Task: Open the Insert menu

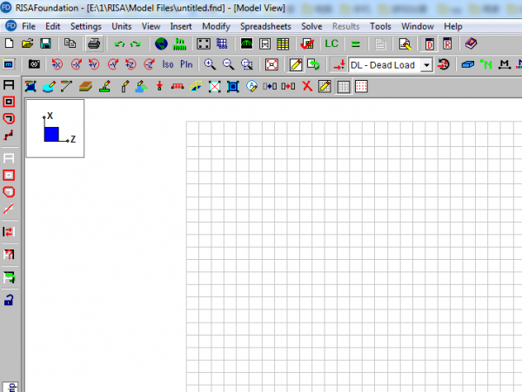Action: click(181, 26)
